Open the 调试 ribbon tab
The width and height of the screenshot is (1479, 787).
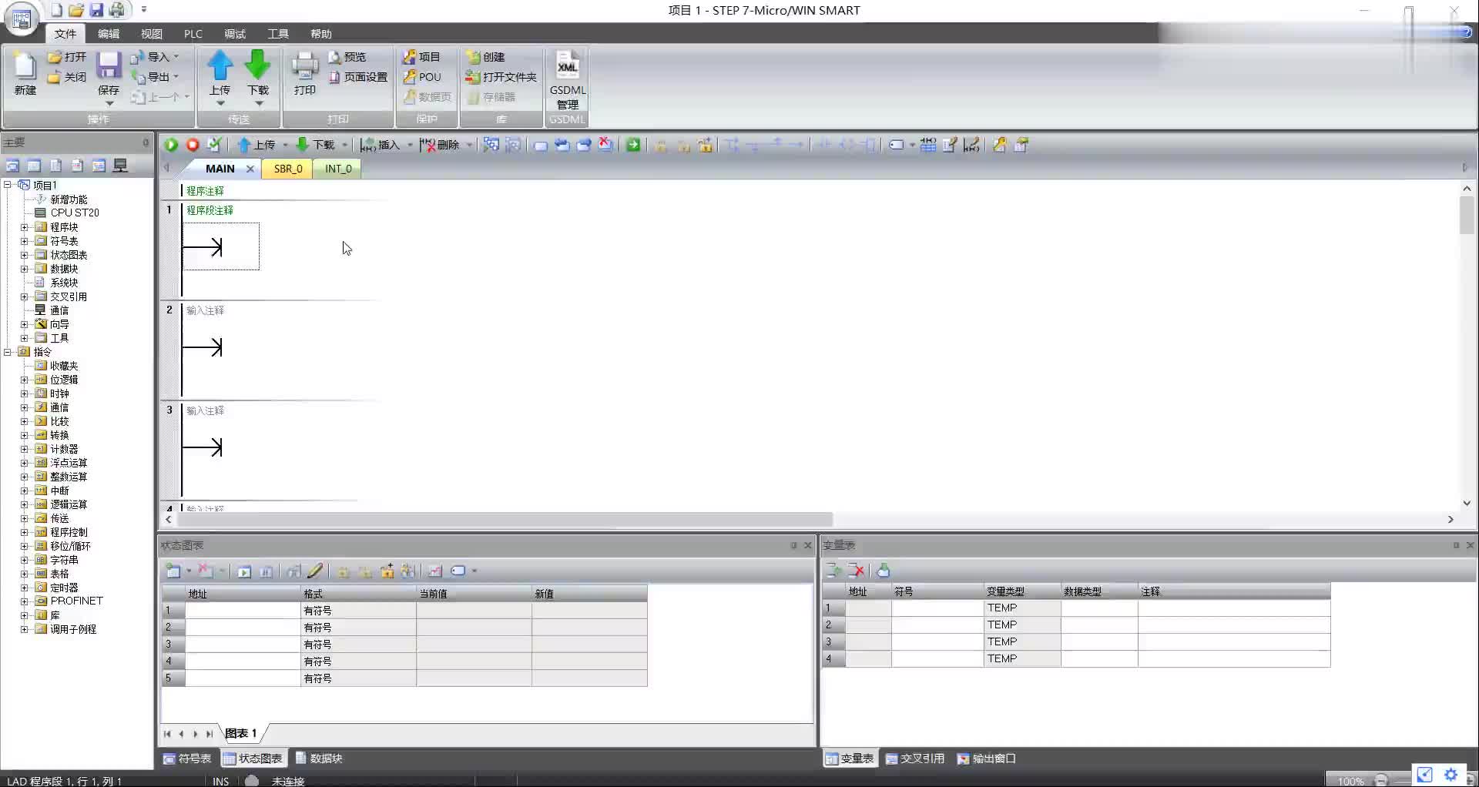(235, 34)
